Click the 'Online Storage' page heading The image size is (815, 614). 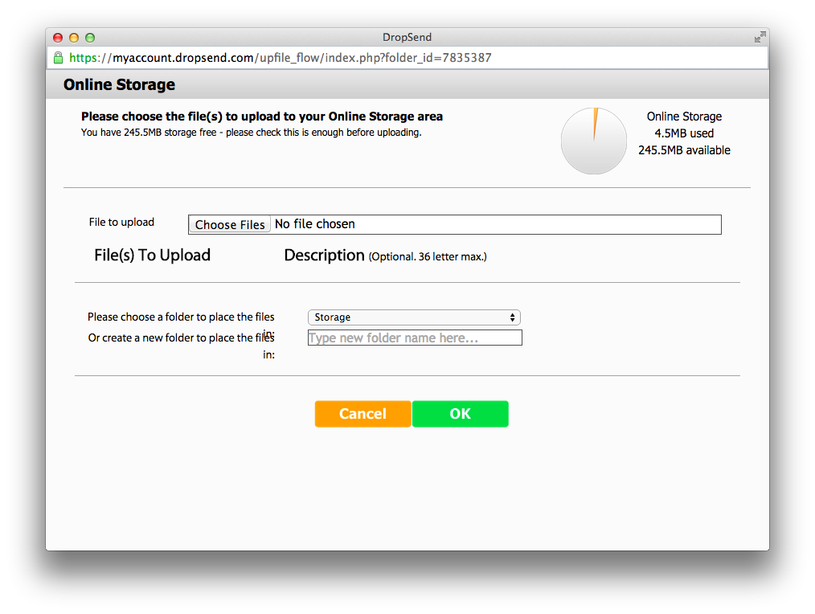click(119, 84)
